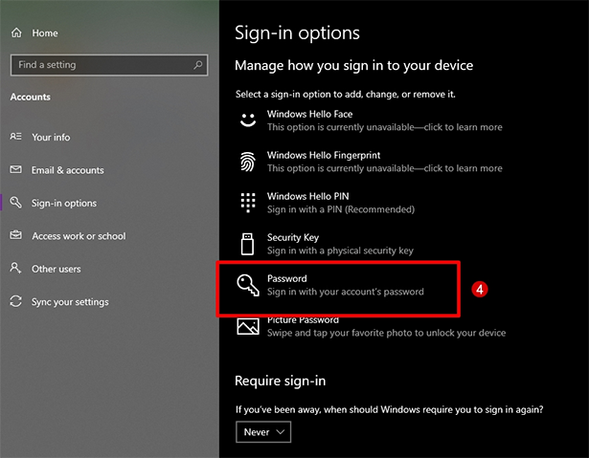Click the search magnifier icon
This screenshot has height=458, width=589.
[198, 65]
